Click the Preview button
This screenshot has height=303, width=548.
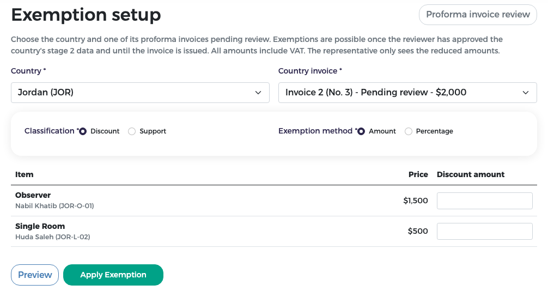click(35, 275)
